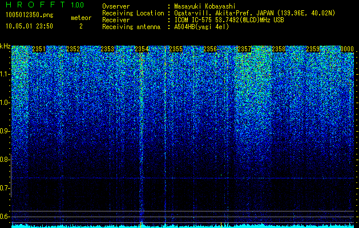Click the 1.0.0 version number

pos(77,5)
